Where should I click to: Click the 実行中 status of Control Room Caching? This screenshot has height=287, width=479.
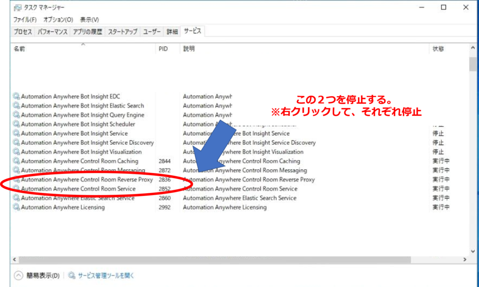click(x=441, y=161)
